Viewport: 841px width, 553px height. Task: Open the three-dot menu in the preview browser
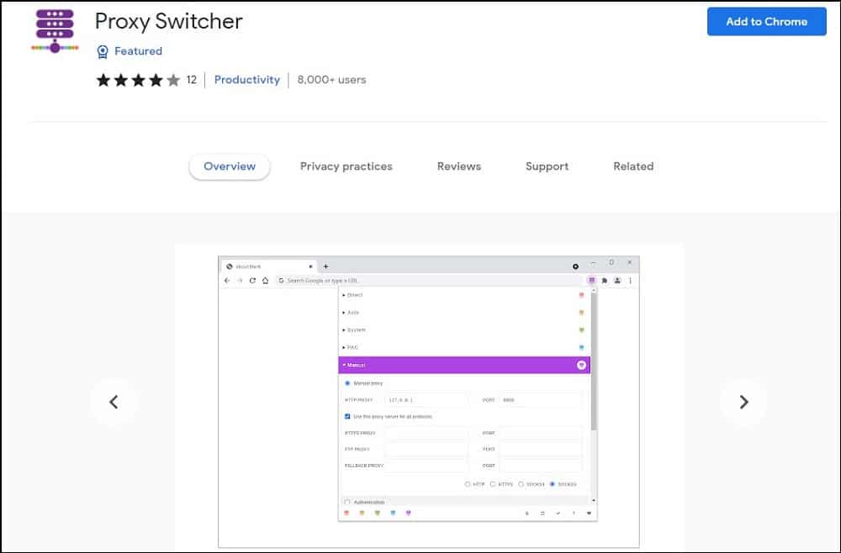[x=630, y=280]
